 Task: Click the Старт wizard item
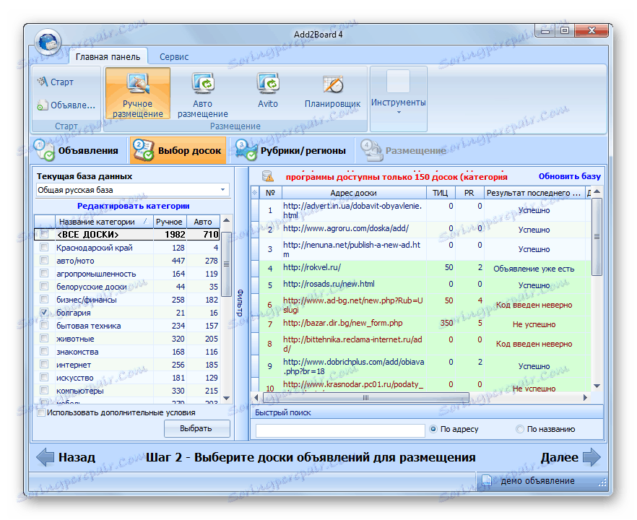pyautogui.click(x=56, y=82)
